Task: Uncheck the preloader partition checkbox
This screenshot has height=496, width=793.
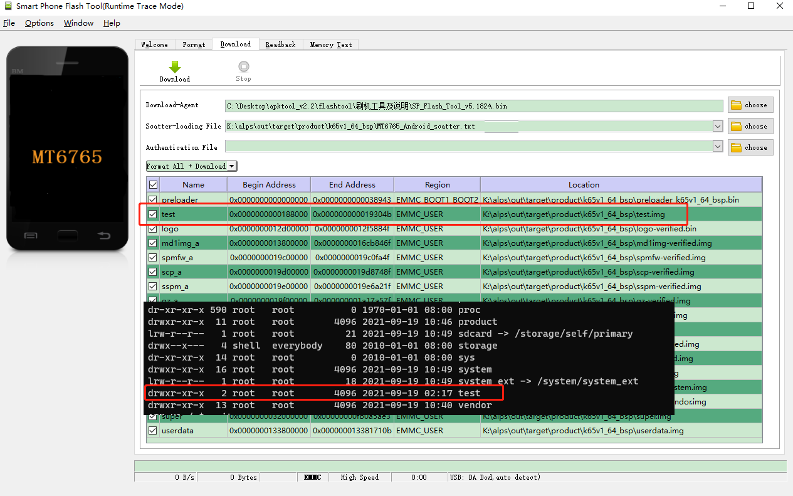Action: [152, 199]
